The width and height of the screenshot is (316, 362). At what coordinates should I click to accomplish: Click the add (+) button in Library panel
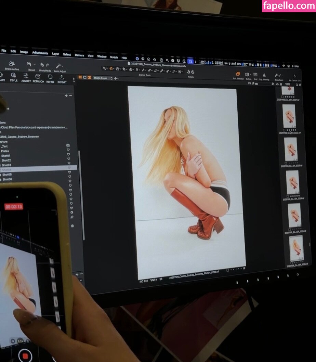66,95
